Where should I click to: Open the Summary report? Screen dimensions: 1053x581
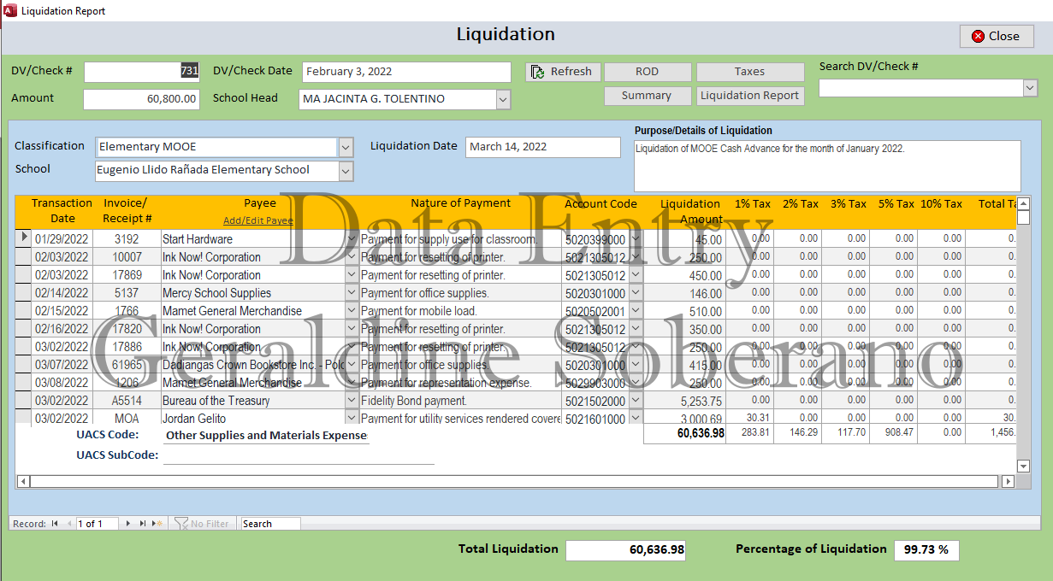647,96
